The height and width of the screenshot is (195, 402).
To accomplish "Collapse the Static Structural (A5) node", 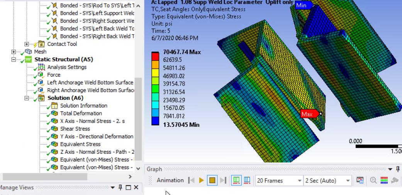I will (14, 60).
